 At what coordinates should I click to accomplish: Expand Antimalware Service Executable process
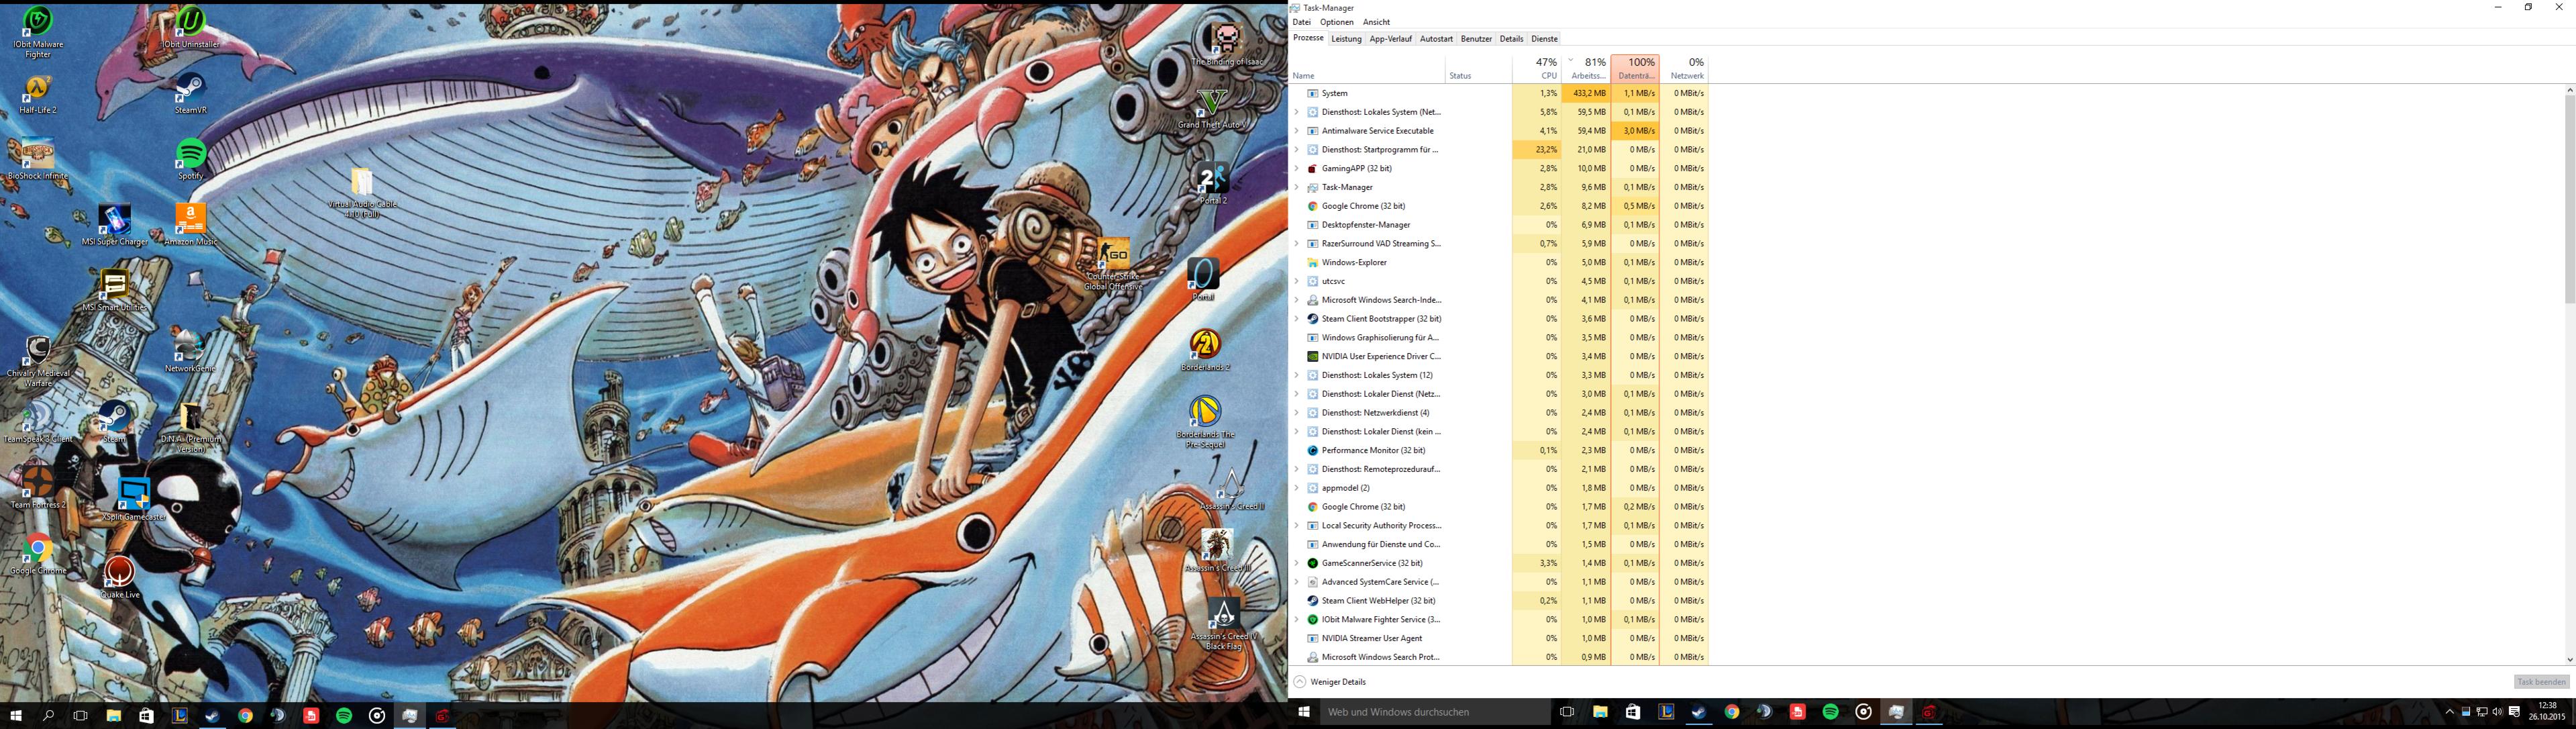1296,131
